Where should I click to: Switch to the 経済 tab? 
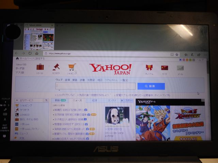94,101
